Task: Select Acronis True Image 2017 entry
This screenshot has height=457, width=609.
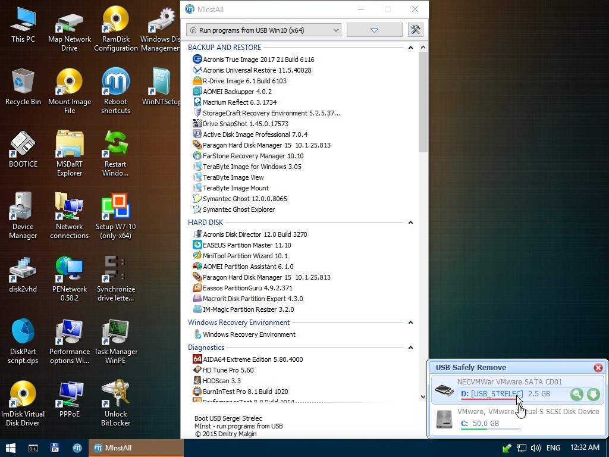Action: [253, 60]
